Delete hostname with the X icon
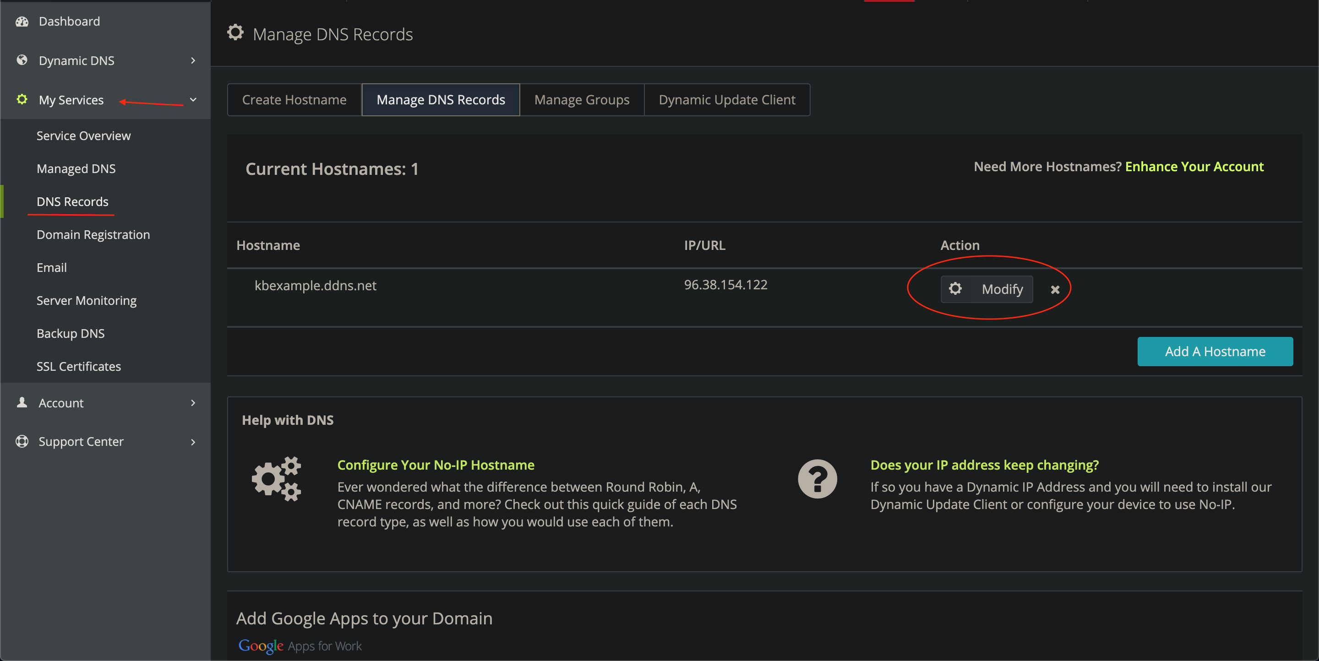 pyautogui.click(x=1055, y=290)
